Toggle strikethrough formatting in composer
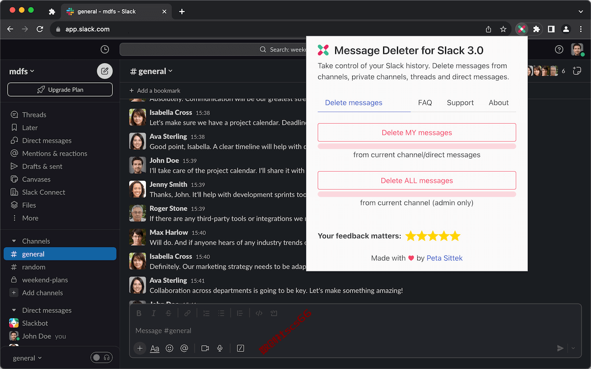 click(x=169, y=313)
